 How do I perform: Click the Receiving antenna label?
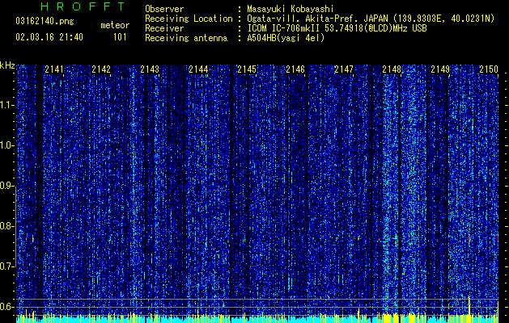click(x=186, y=38)
